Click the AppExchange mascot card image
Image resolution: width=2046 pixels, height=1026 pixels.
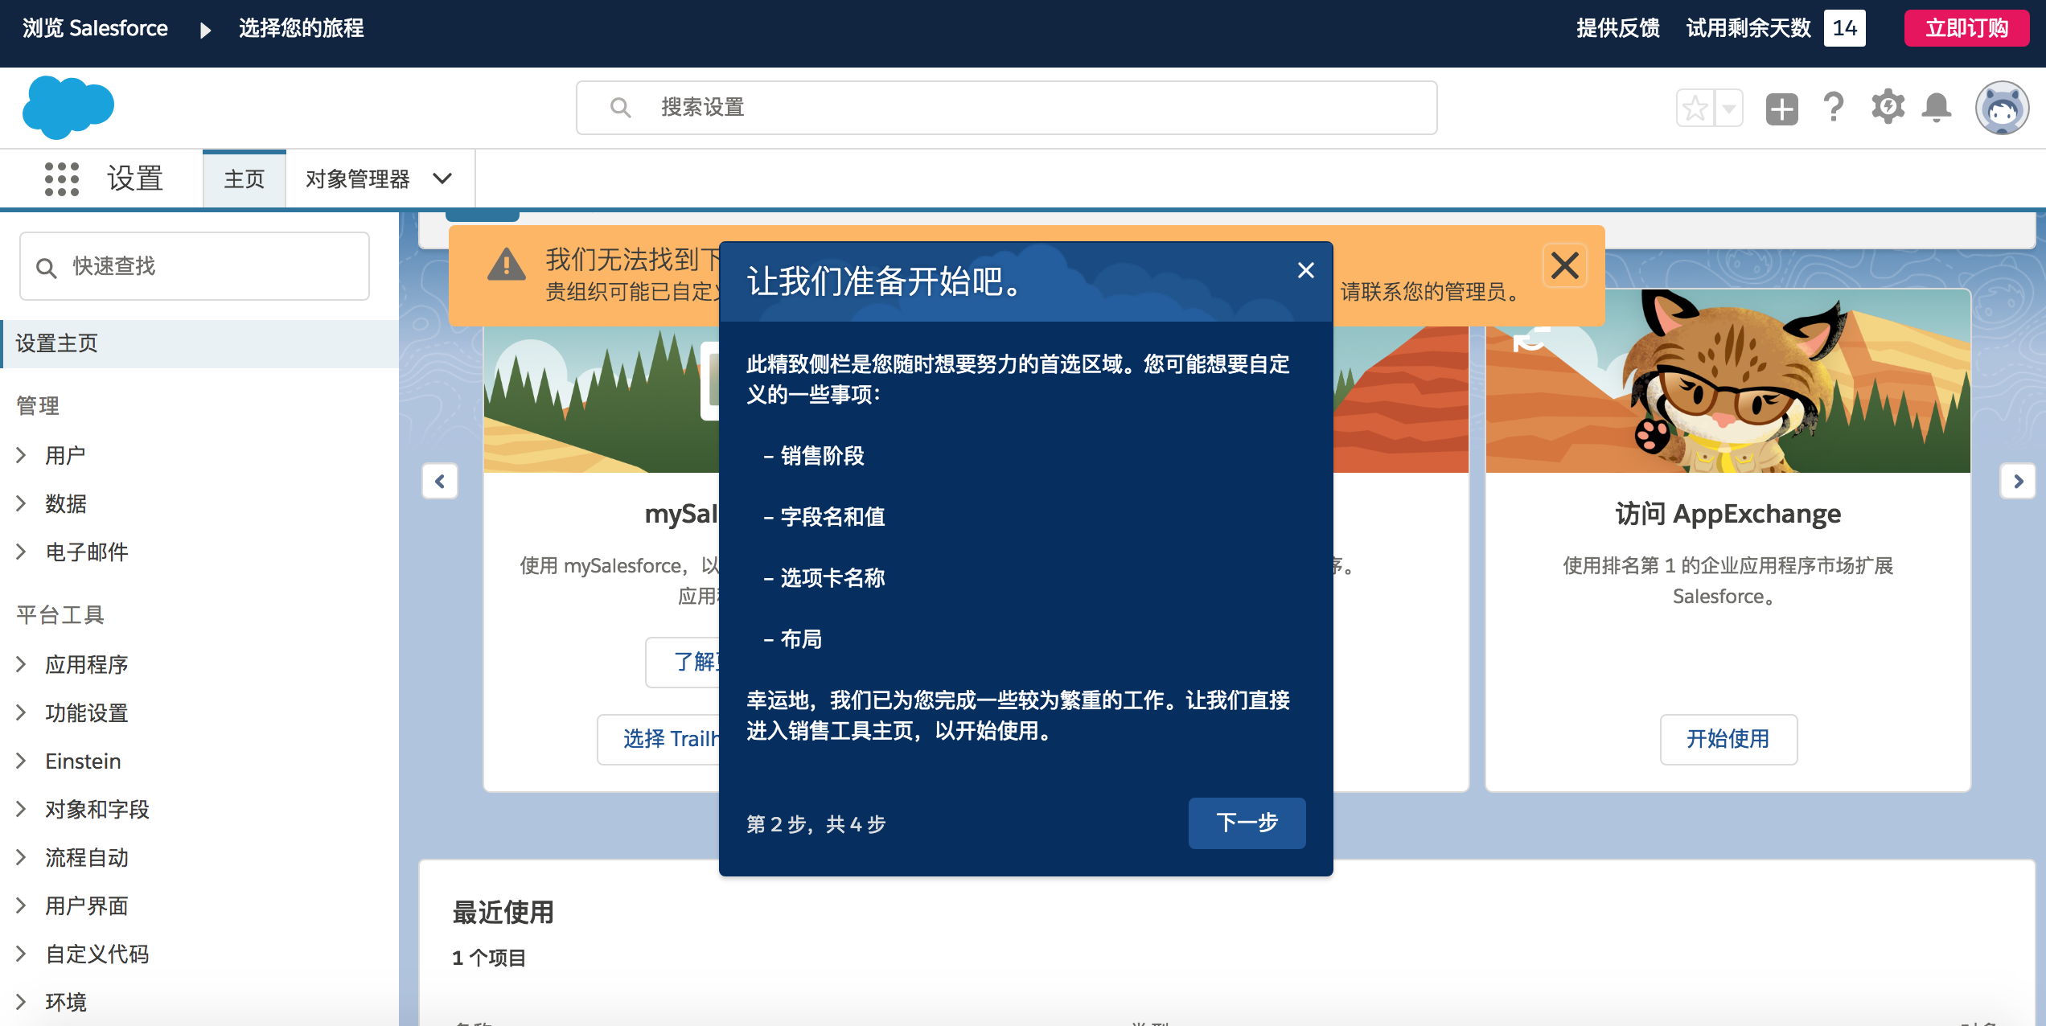(x=1728, y=380)
